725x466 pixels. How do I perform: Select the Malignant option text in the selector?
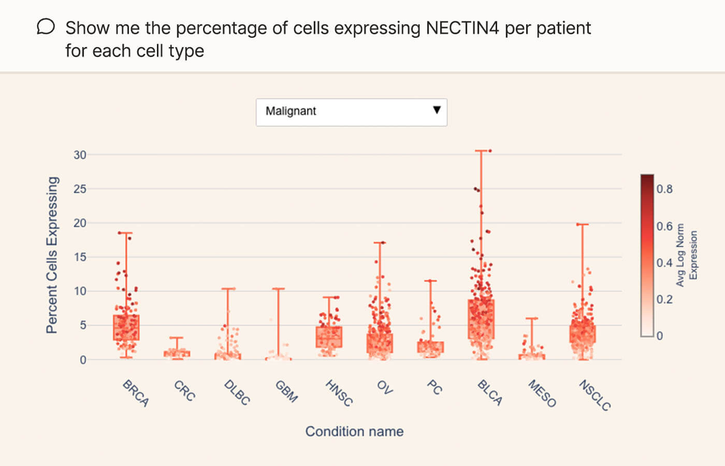click(x=291, y=111)
